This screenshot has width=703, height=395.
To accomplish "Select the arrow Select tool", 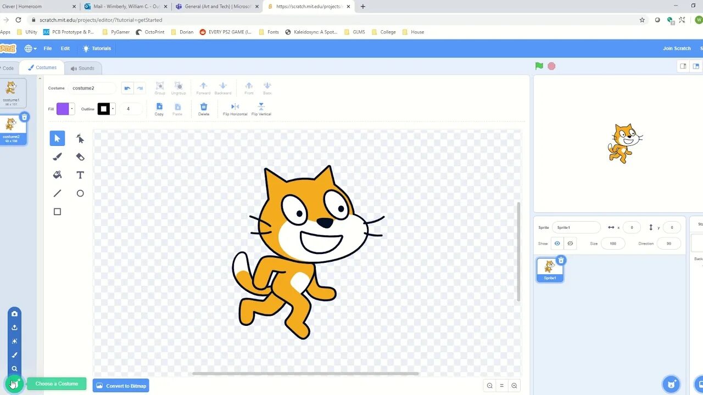I will point(57,138).
